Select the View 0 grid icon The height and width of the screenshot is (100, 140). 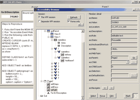tap(52, 34)
